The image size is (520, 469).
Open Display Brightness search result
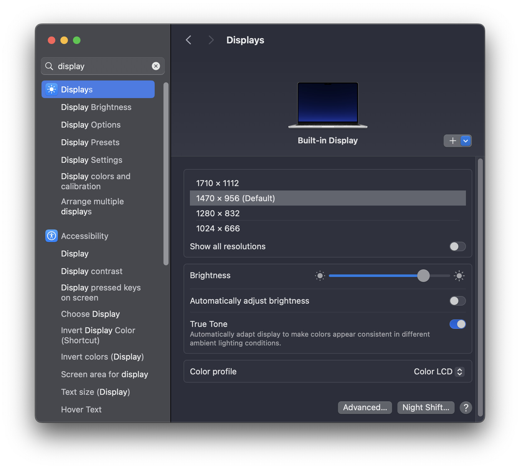[x=96, y=107]
